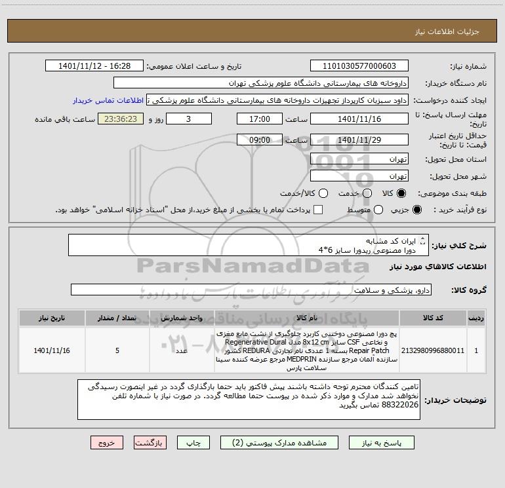
Task: Click the پاسخ به نیاز button
Action: (x=382, y=443)
